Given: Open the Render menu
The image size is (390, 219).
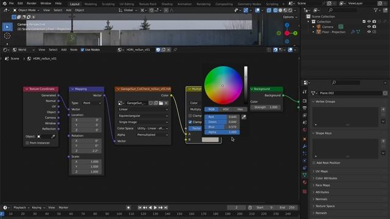Looking at the screenshot, I should coord(31,4).
